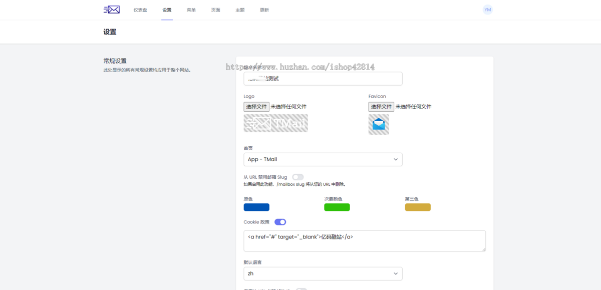Click the Favicon envelope preview image

(x=379, y=124)
